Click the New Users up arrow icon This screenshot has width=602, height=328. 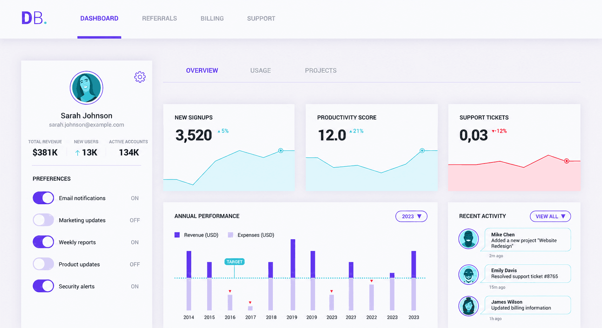point(77,153)
